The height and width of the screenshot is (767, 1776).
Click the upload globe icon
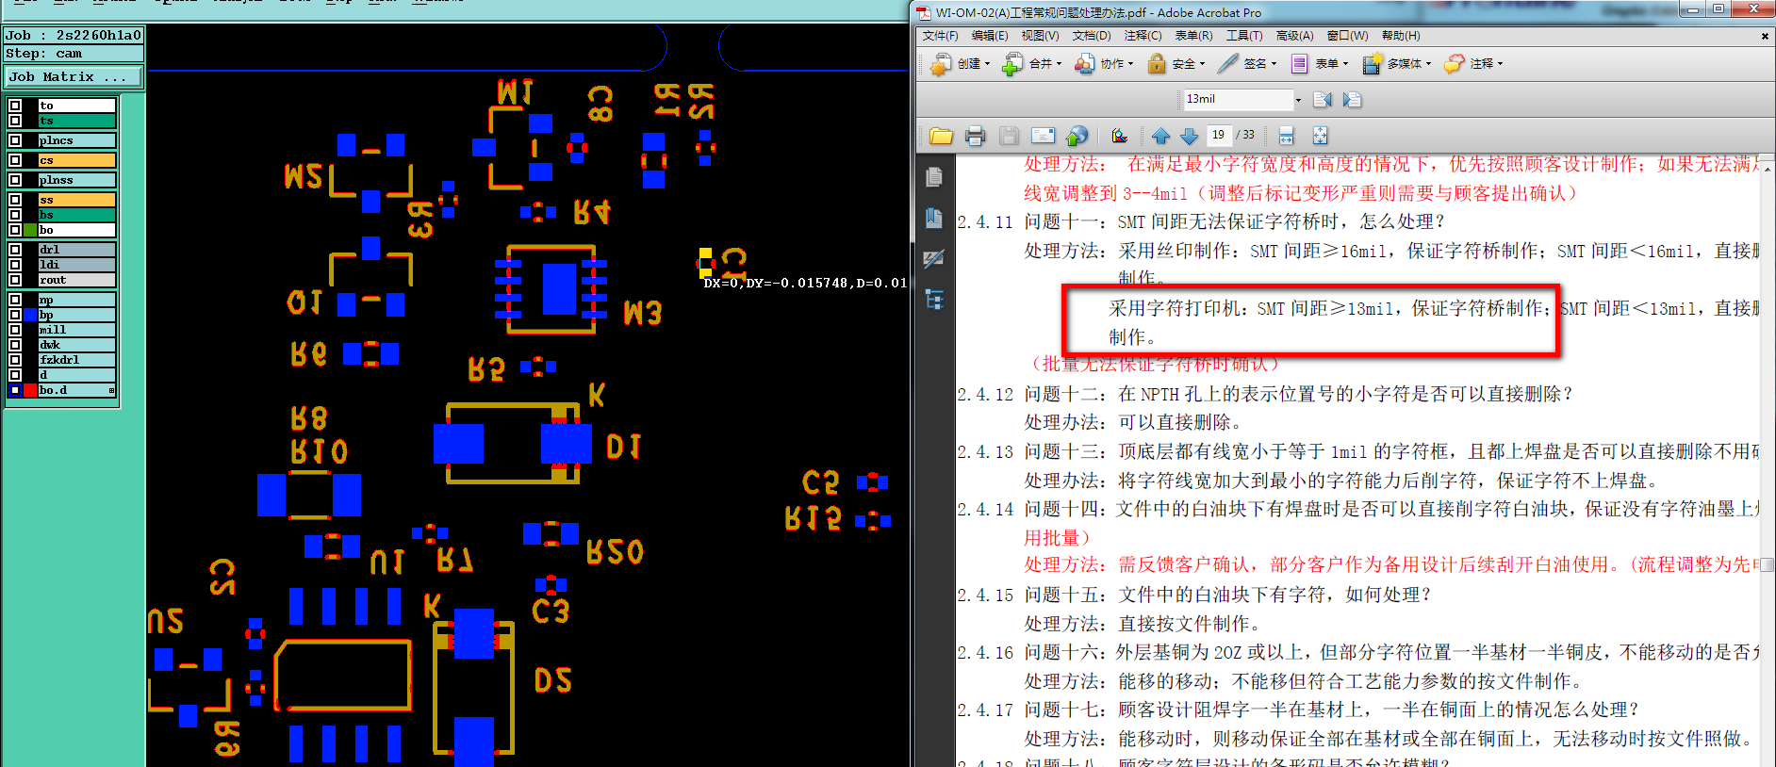click(1077, 136)
